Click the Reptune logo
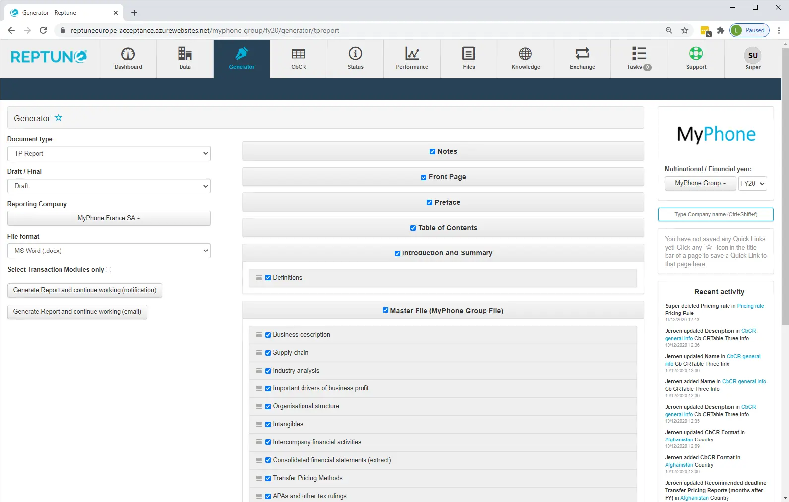 [x=49, y=57]
